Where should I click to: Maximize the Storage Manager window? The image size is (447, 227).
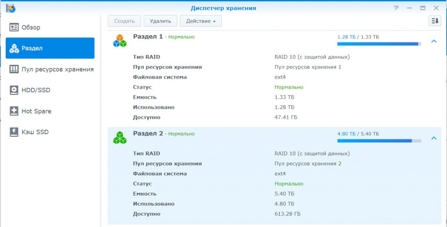(x=423, y=8)
